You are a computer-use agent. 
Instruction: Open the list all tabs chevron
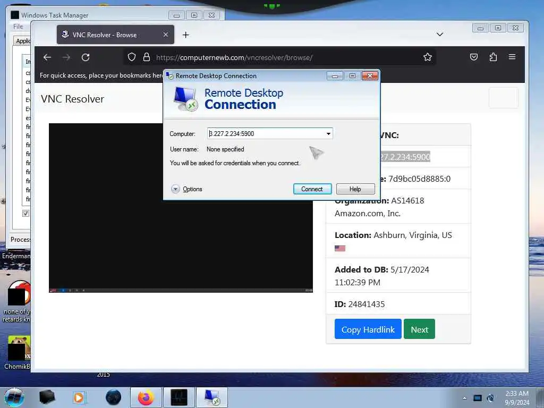440,35
